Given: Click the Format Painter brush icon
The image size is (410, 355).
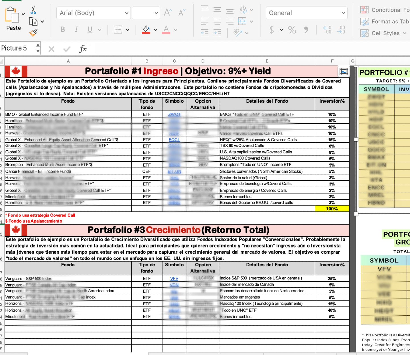Looking at the screenshot, I should click(x=33, y=33).
